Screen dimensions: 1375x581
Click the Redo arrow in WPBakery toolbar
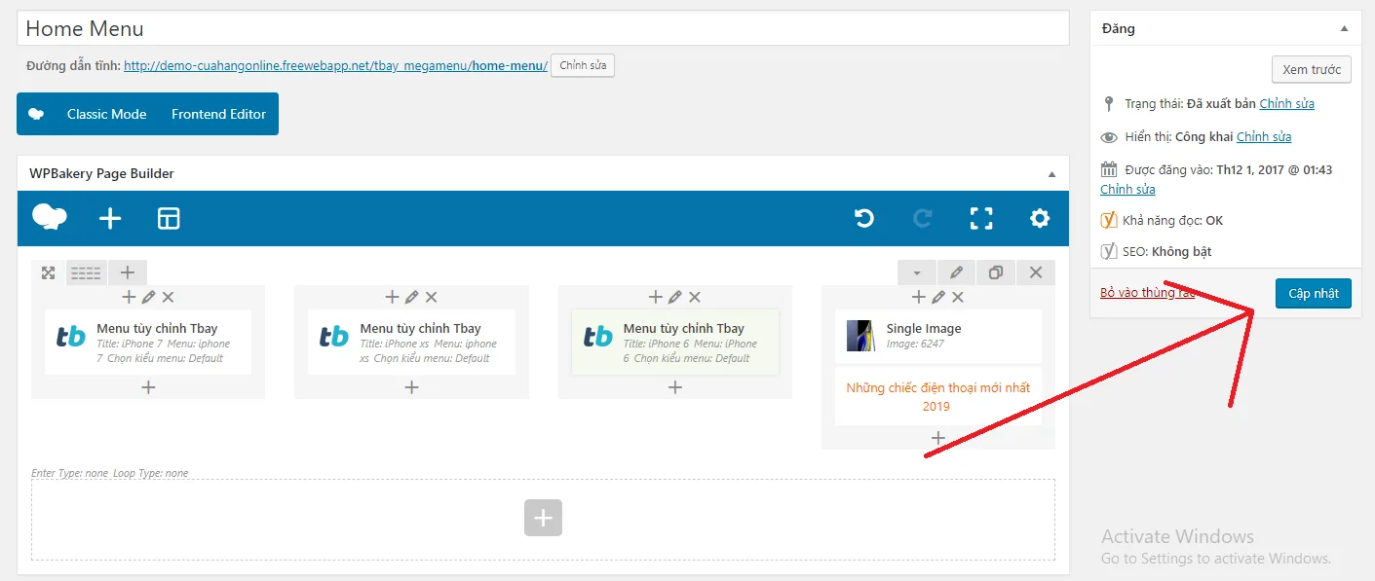(x=922, y=218)
